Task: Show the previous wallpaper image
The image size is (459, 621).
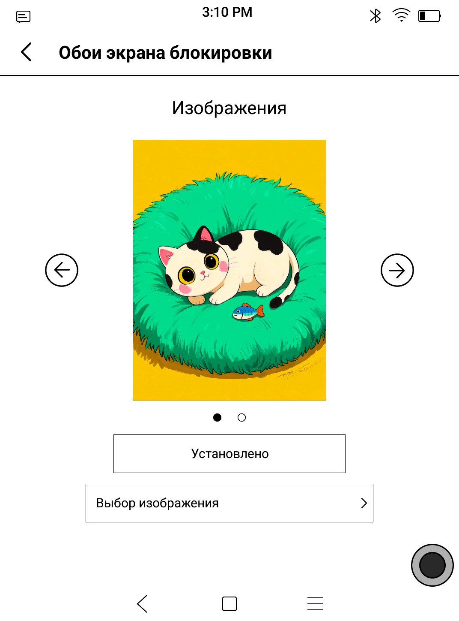Action: pos(62,270)
